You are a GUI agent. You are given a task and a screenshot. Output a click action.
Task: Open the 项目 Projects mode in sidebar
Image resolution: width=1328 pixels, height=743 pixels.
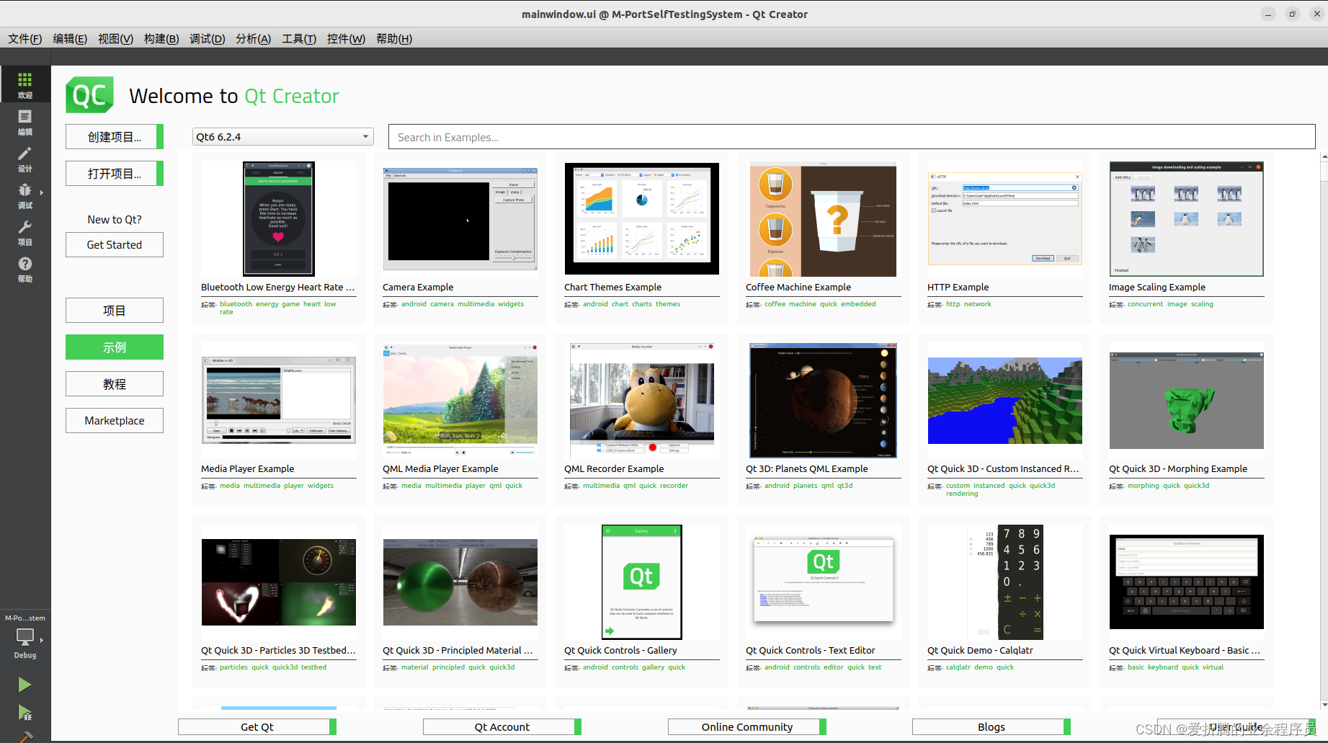tap(25, 232)
